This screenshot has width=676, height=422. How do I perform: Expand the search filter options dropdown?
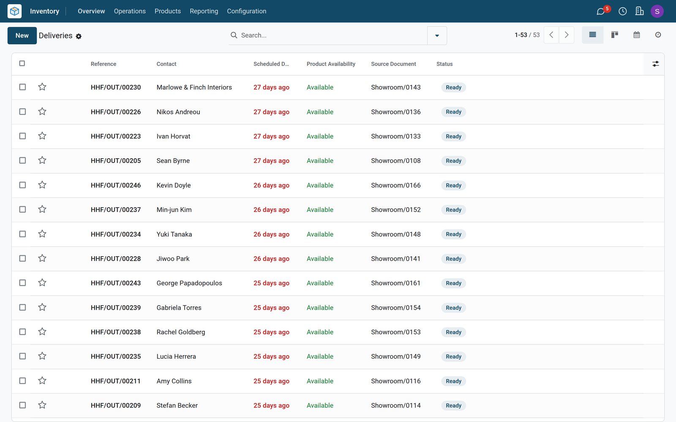(x=437, y=35)
